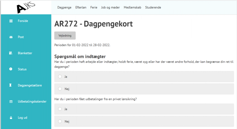Open the Studerende menu

[153, 8]
